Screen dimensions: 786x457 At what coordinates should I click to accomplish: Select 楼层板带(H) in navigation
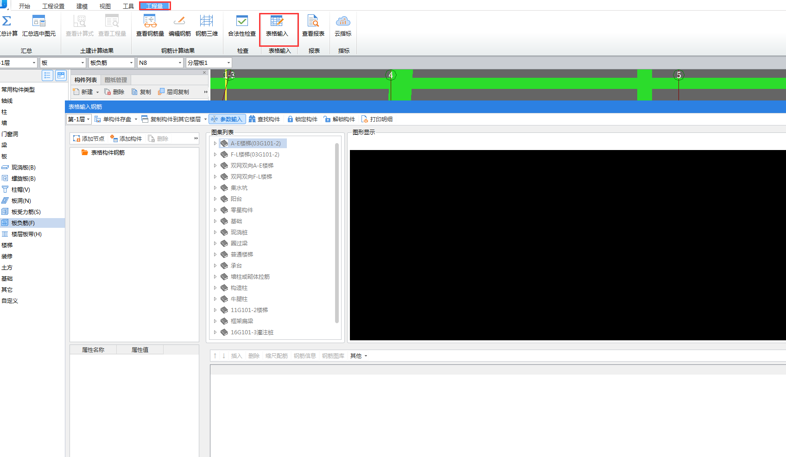tap(26, 234)
